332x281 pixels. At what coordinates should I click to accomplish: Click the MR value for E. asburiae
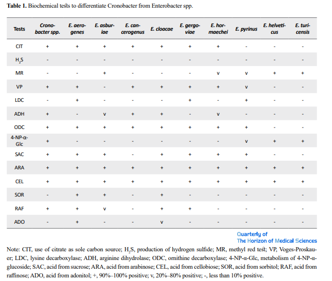[104, 73]
